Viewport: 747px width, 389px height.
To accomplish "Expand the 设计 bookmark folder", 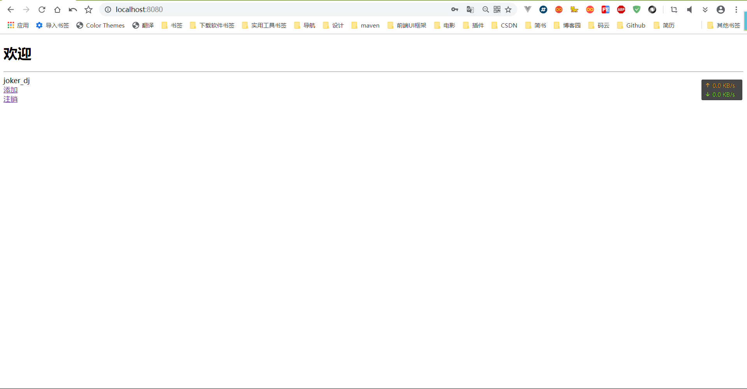I will click(333, 25).
